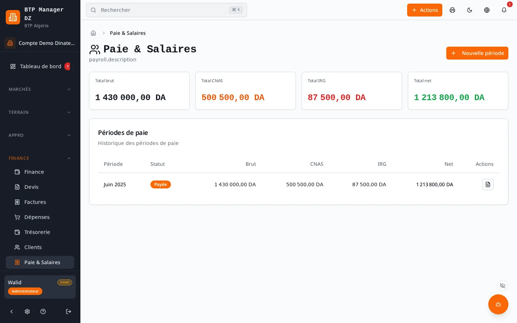This screenshot has width=517, height=323.
Task: Click the BTP Manager DZ logo icon
Action: tap(13, 17)
